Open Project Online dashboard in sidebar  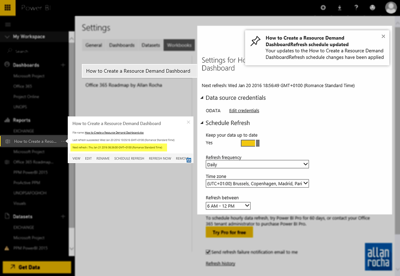tap(26, 96)
